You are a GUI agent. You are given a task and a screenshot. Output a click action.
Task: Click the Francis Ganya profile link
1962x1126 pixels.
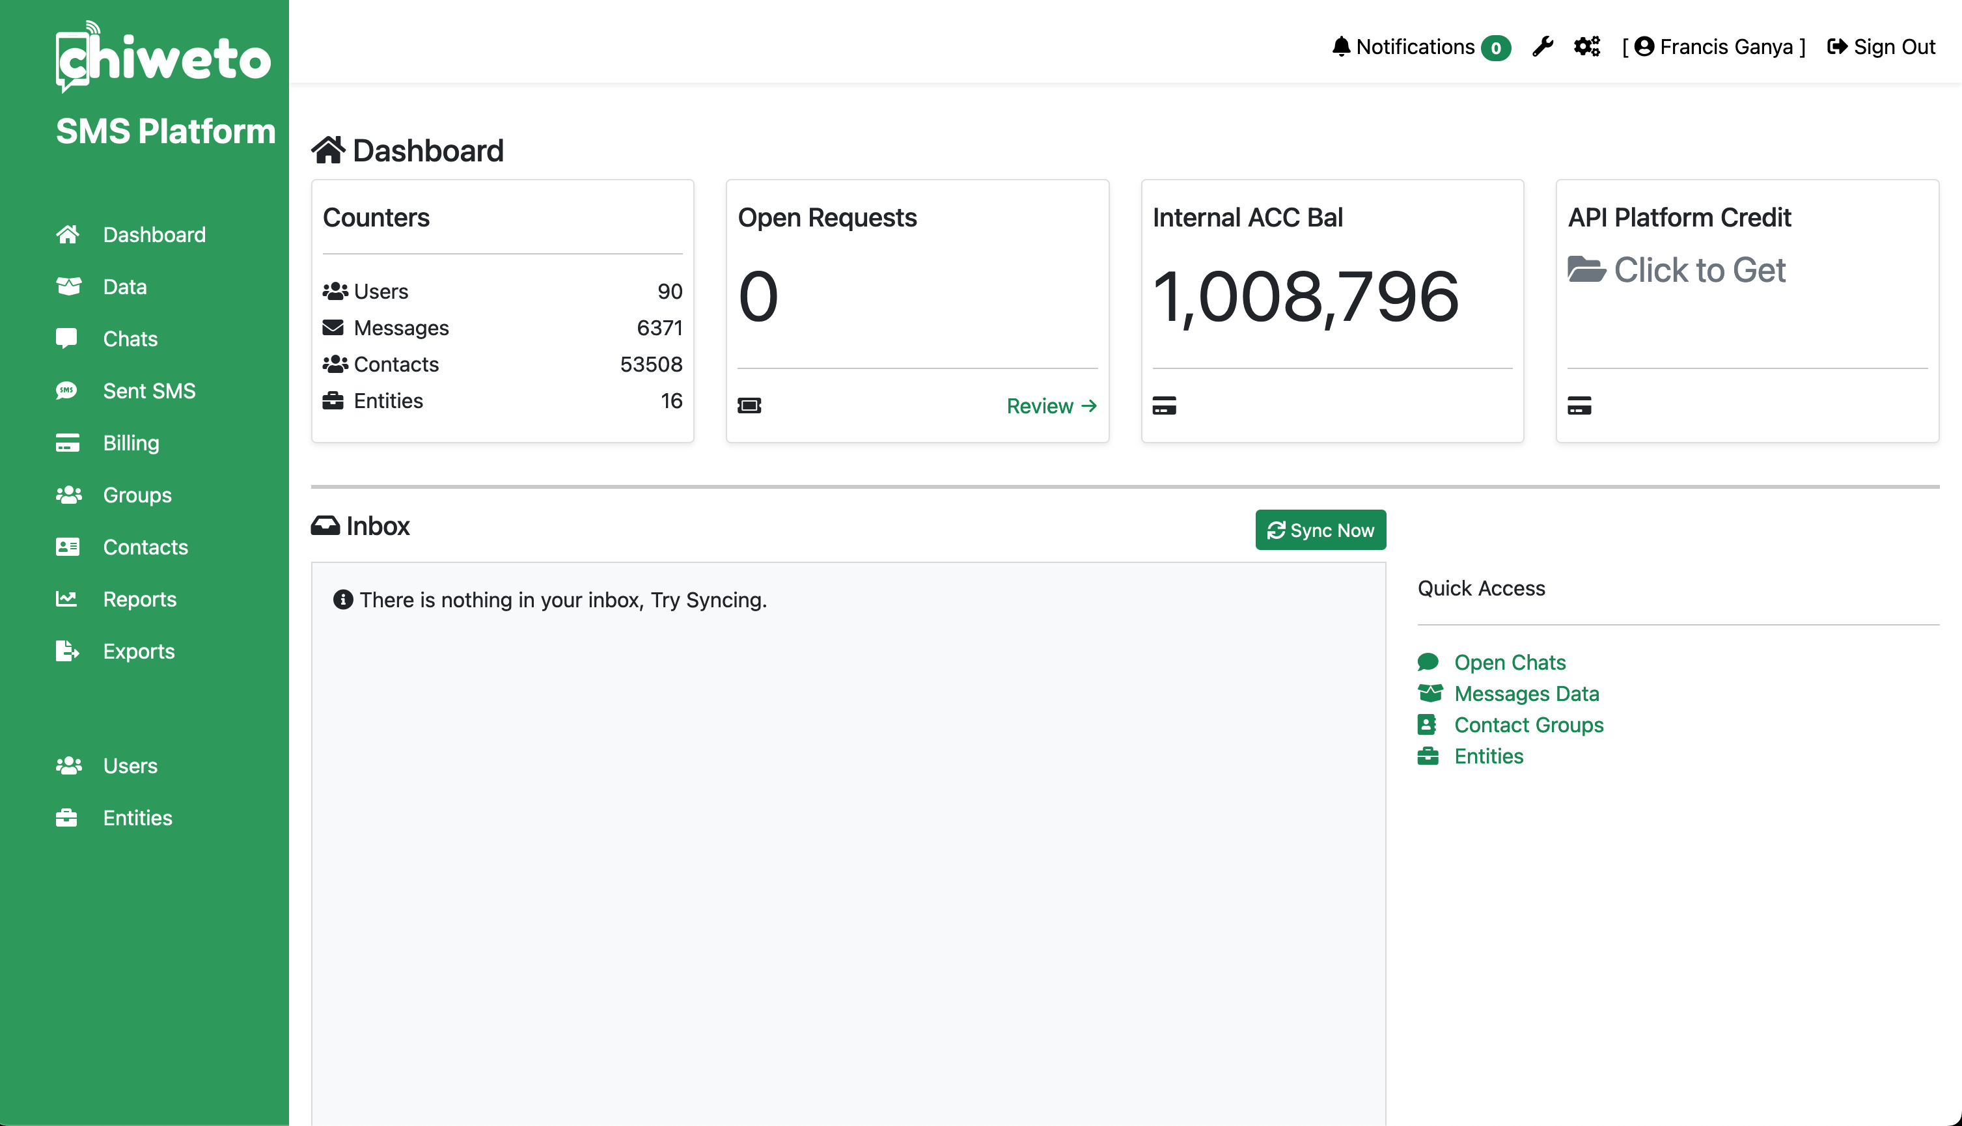[1726, 47]
